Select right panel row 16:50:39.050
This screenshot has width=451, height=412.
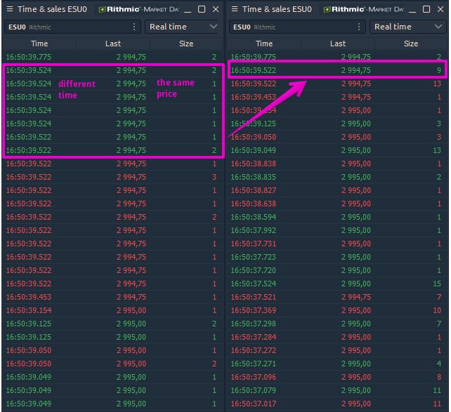(x=338, y=137)
